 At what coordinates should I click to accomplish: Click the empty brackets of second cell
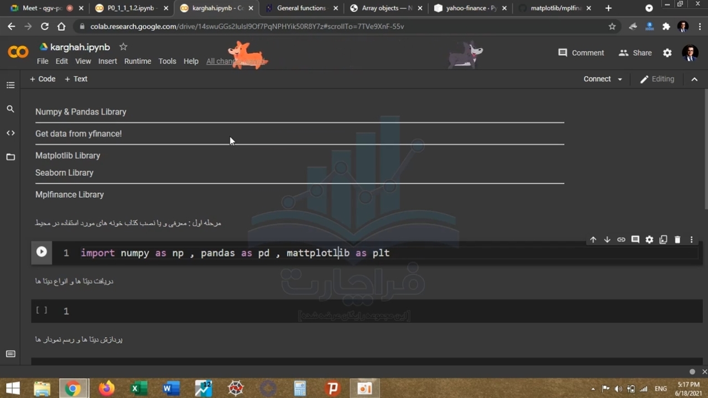(x=41, y=310)
